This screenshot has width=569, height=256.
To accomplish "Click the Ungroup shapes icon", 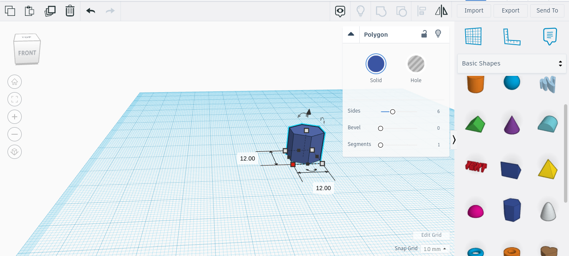I will pyautogui.click(x=401, y=11).
